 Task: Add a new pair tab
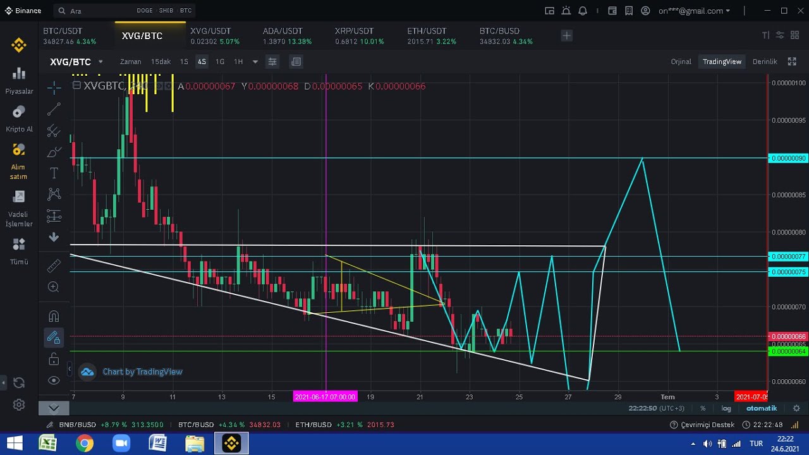pos(566,36)
